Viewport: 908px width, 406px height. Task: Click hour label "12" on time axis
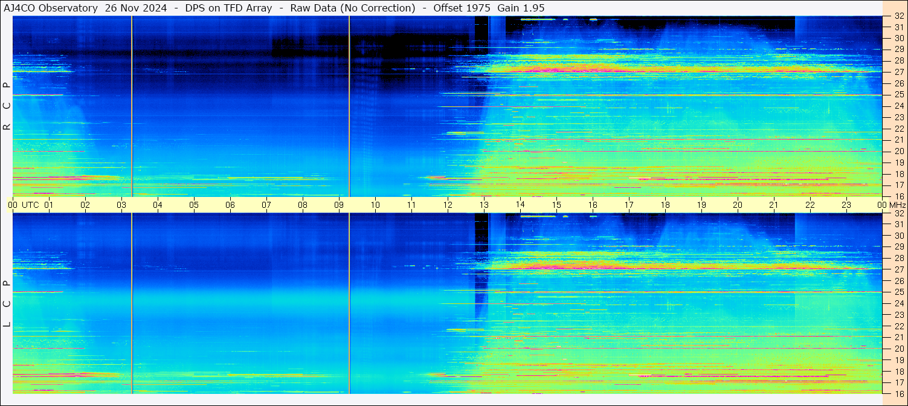pyautogui.click(x=448, y=205)
